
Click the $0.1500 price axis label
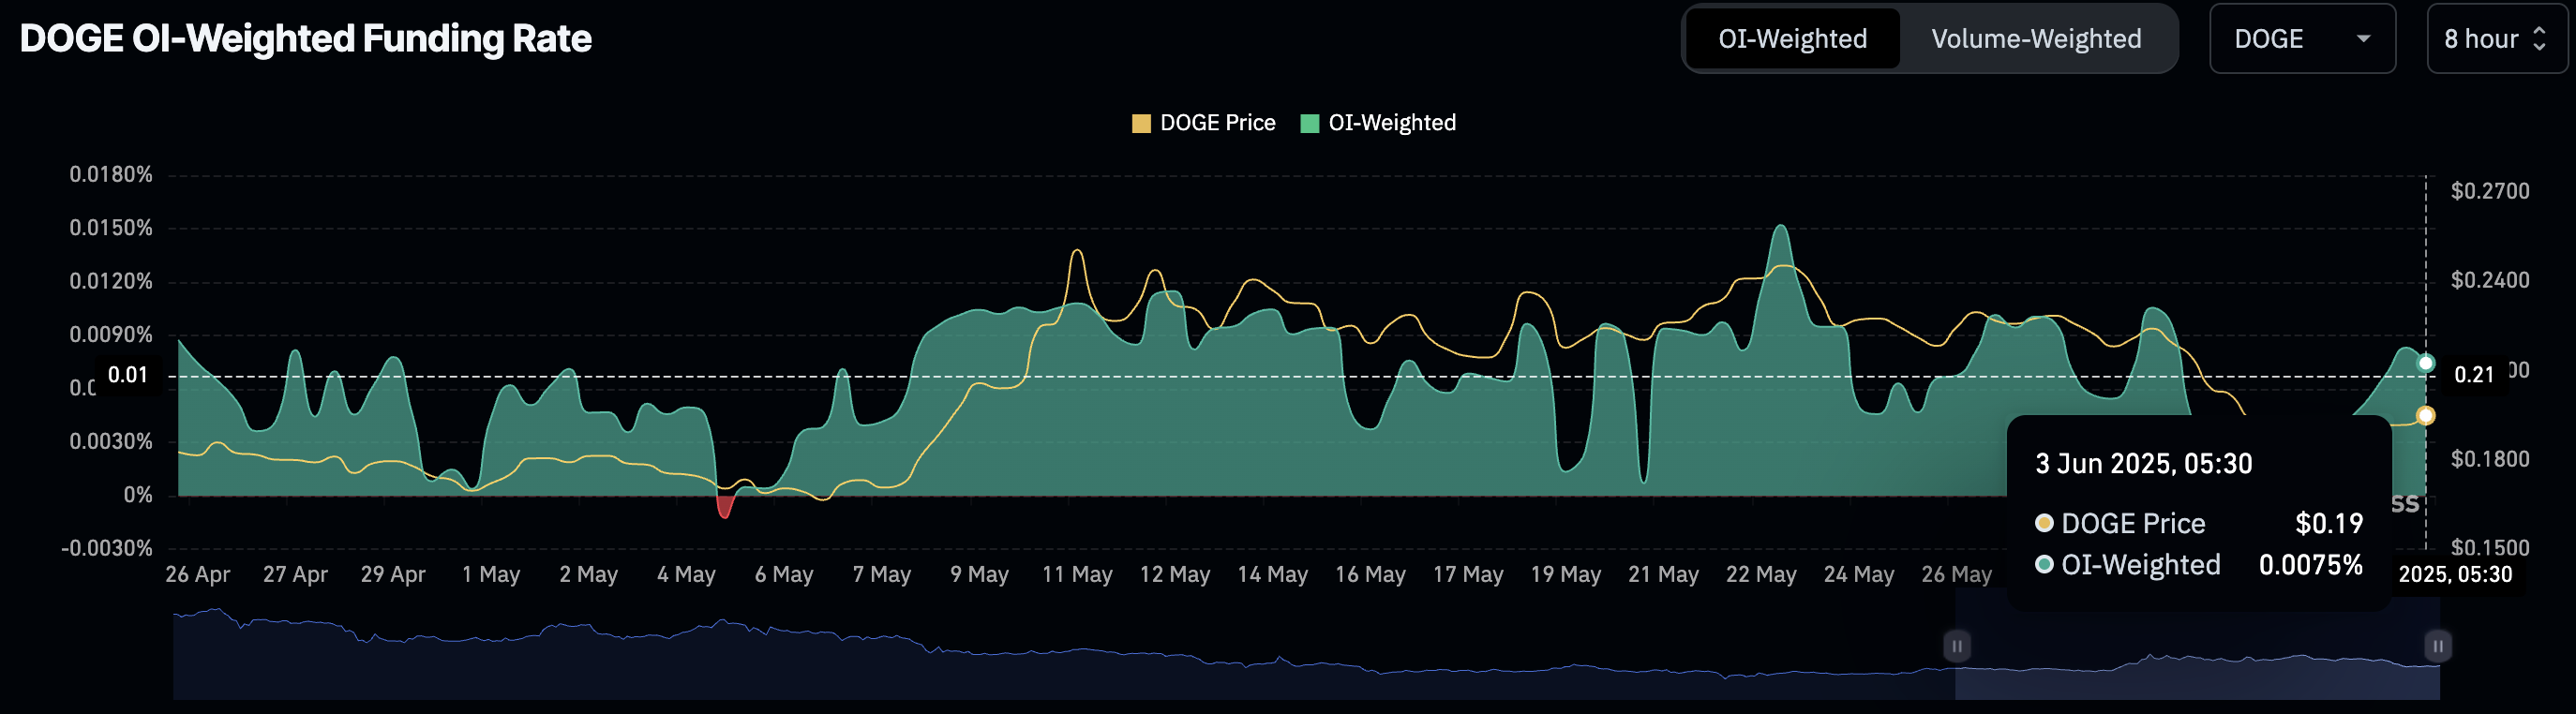pyautogui.click(x=2490, y=548)
